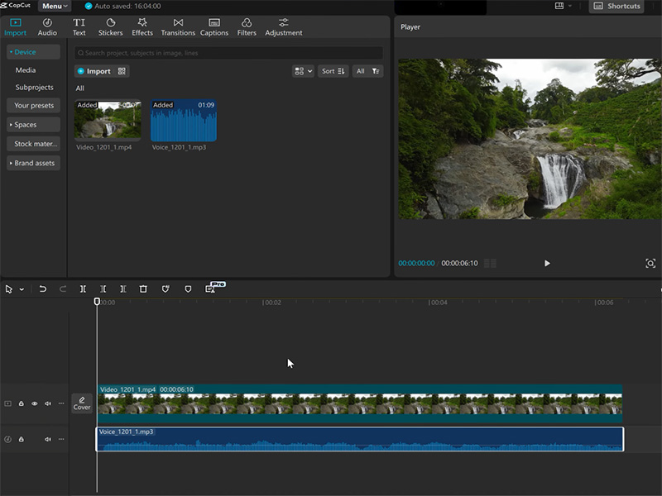Click the layout icon in title bar
This screenshot has height=496, width=662.
pyautogui.click(x=559, y=6)
